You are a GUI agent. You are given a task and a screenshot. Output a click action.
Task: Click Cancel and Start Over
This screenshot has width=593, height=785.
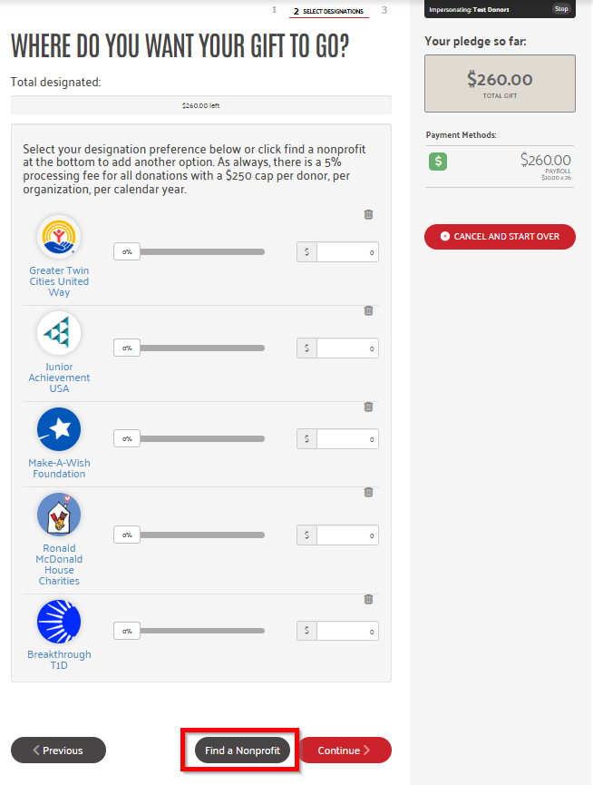click(x=500, y=237)
